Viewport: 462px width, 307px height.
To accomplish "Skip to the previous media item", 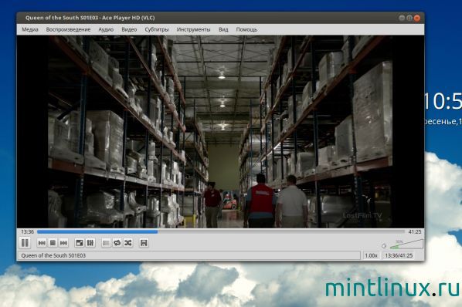I will click(x=42, y=243).
